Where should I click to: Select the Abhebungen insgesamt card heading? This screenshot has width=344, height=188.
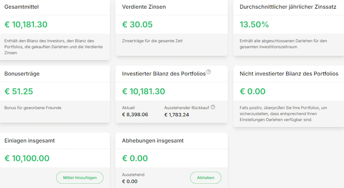pos(153,141)
